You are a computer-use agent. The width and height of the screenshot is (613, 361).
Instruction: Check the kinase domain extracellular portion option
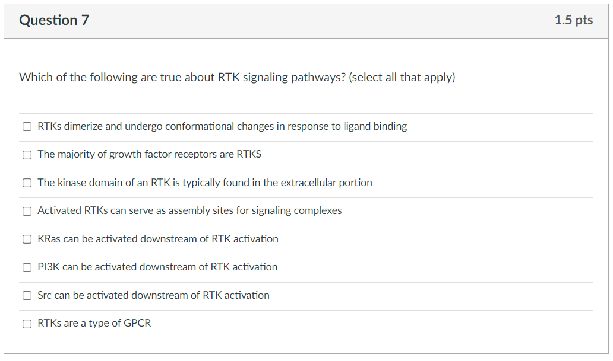[x=27, y=183]
